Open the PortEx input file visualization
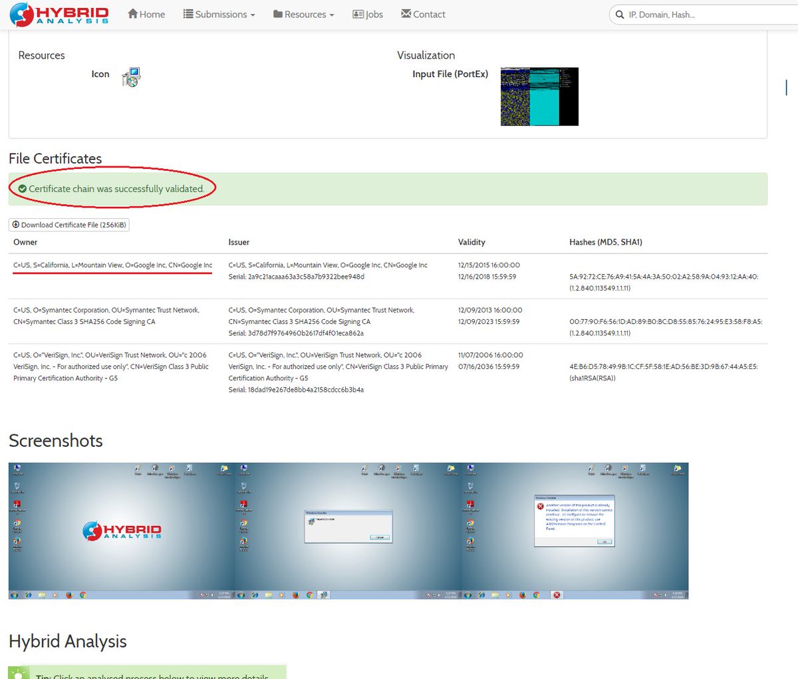The image size is (798, 679). [x=539, y=96]
